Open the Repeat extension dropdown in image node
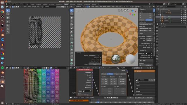Image resolution: width=187 pixels, height=105 pixels. (145, 91)
